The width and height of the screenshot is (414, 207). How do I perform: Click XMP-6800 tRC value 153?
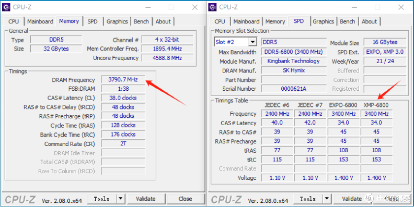coord(376,160)
